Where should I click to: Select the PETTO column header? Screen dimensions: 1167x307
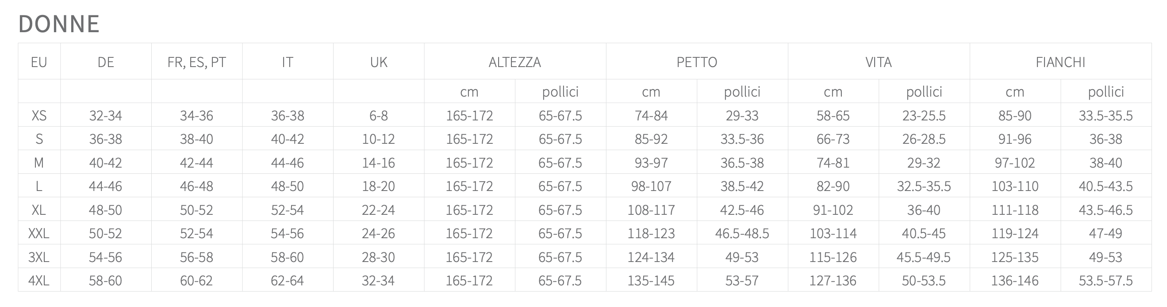(697, 62)
